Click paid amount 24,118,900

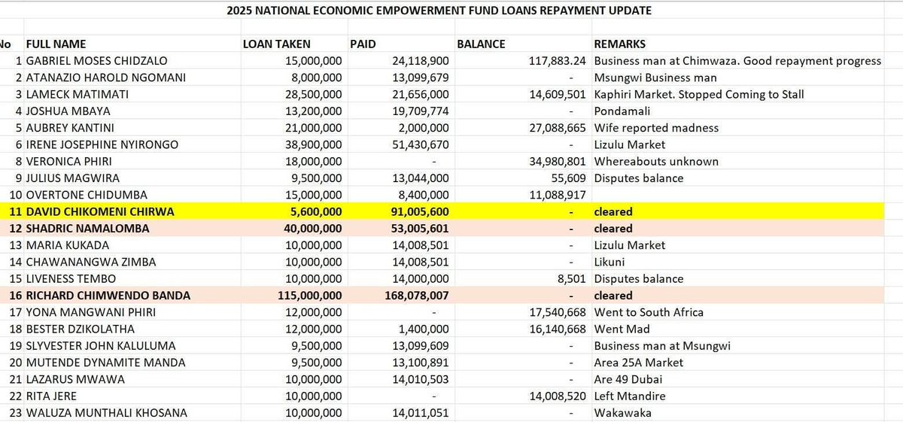pos(421,61)
